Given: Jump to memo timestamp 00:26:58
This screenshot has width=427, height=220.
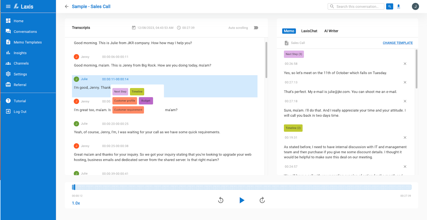Looking at the screenshot, I should click(291, 64).
